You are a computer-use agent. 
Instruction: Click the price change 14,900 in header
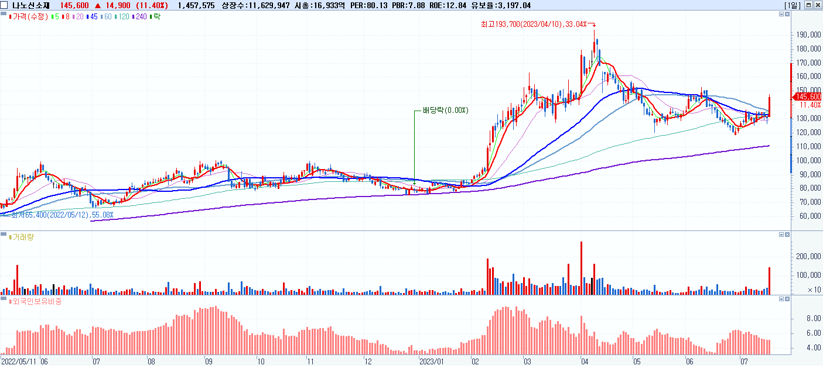(x=118, y=5)
